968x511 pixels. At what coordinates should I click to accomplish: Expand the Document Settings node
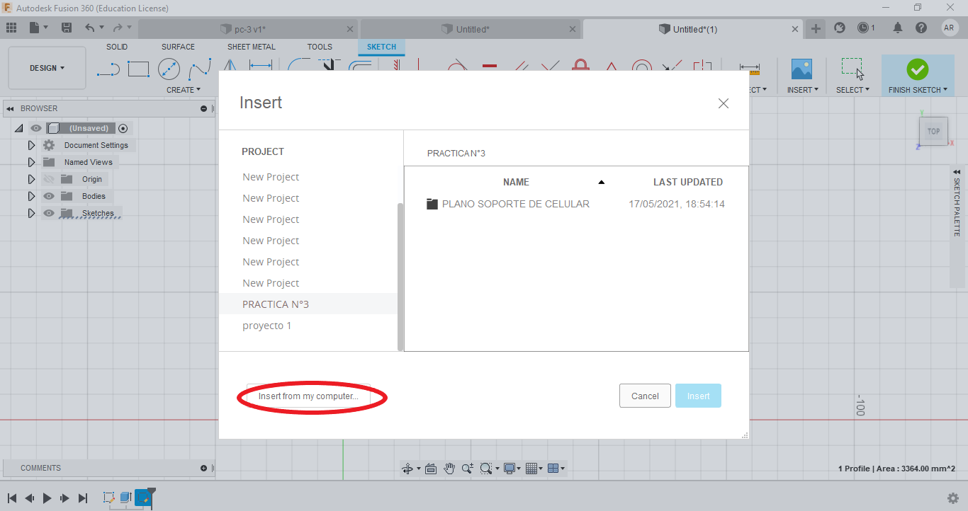[x=31, y=145]
